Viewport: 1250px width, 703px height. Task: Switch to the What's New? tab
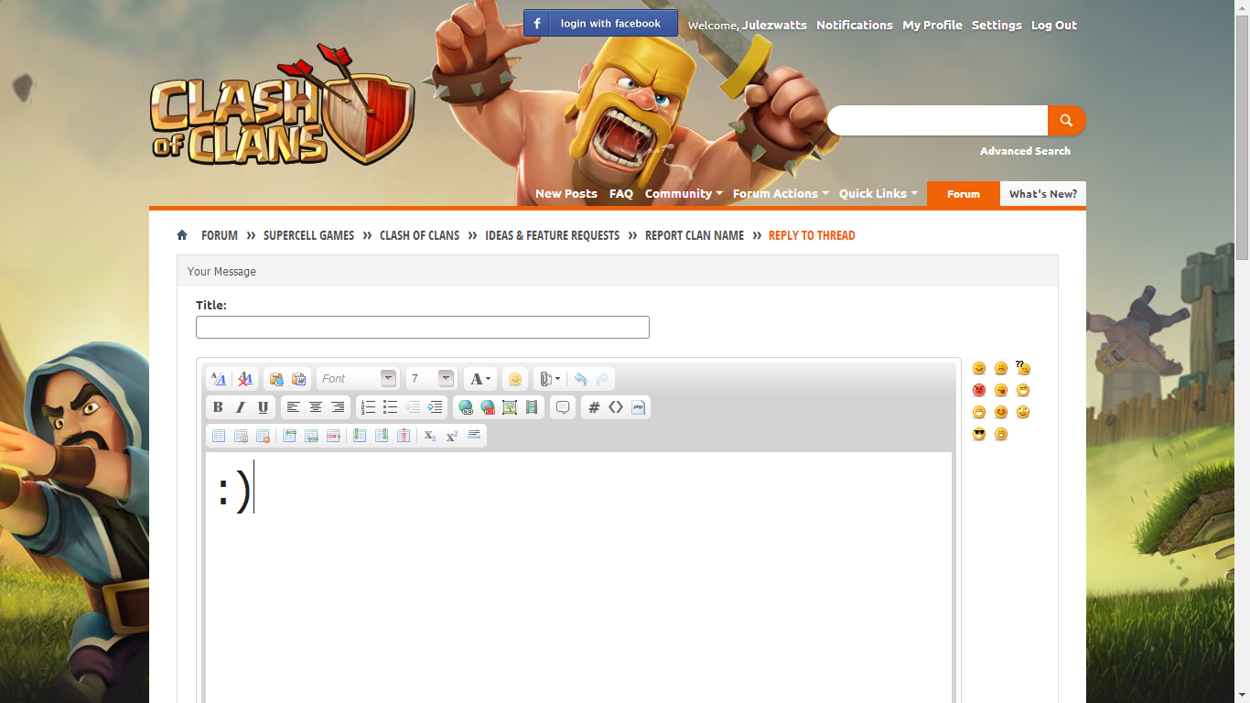pyautogui.click(x=1043, y=194)
